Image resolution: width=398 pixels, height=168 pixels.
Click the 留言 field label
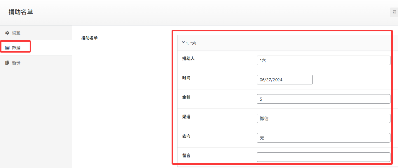(186, 155)
